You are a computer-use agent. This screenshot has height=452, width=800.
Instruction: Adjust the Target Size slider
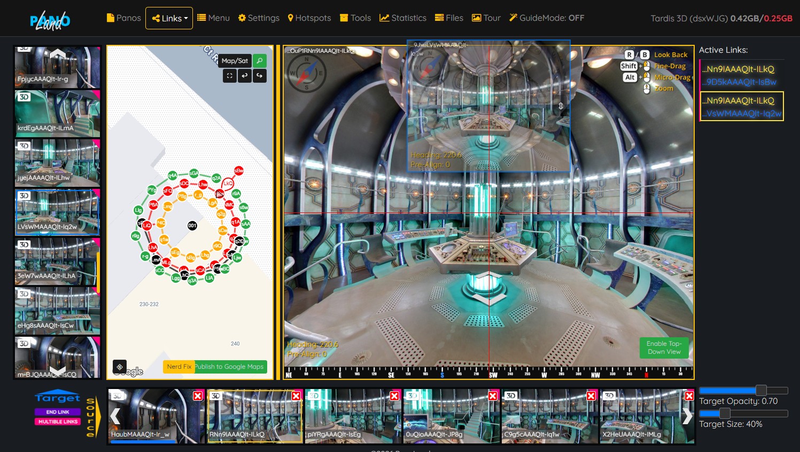coord(743,414)
